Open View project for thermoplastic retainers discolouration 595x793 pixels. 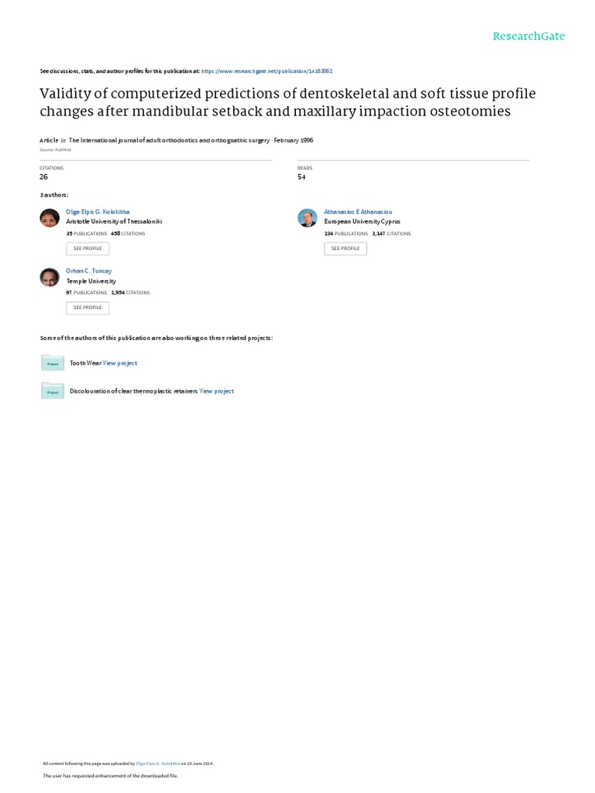tap(216, 391)
